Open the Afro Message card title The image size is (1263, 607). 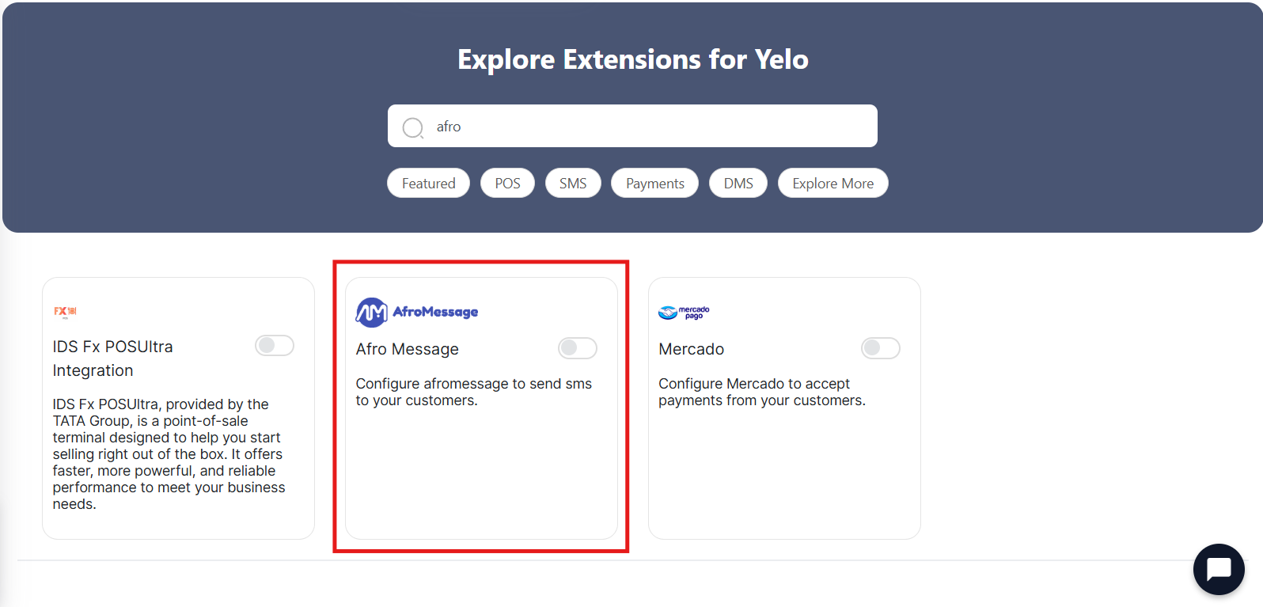[x=408, y=349]
